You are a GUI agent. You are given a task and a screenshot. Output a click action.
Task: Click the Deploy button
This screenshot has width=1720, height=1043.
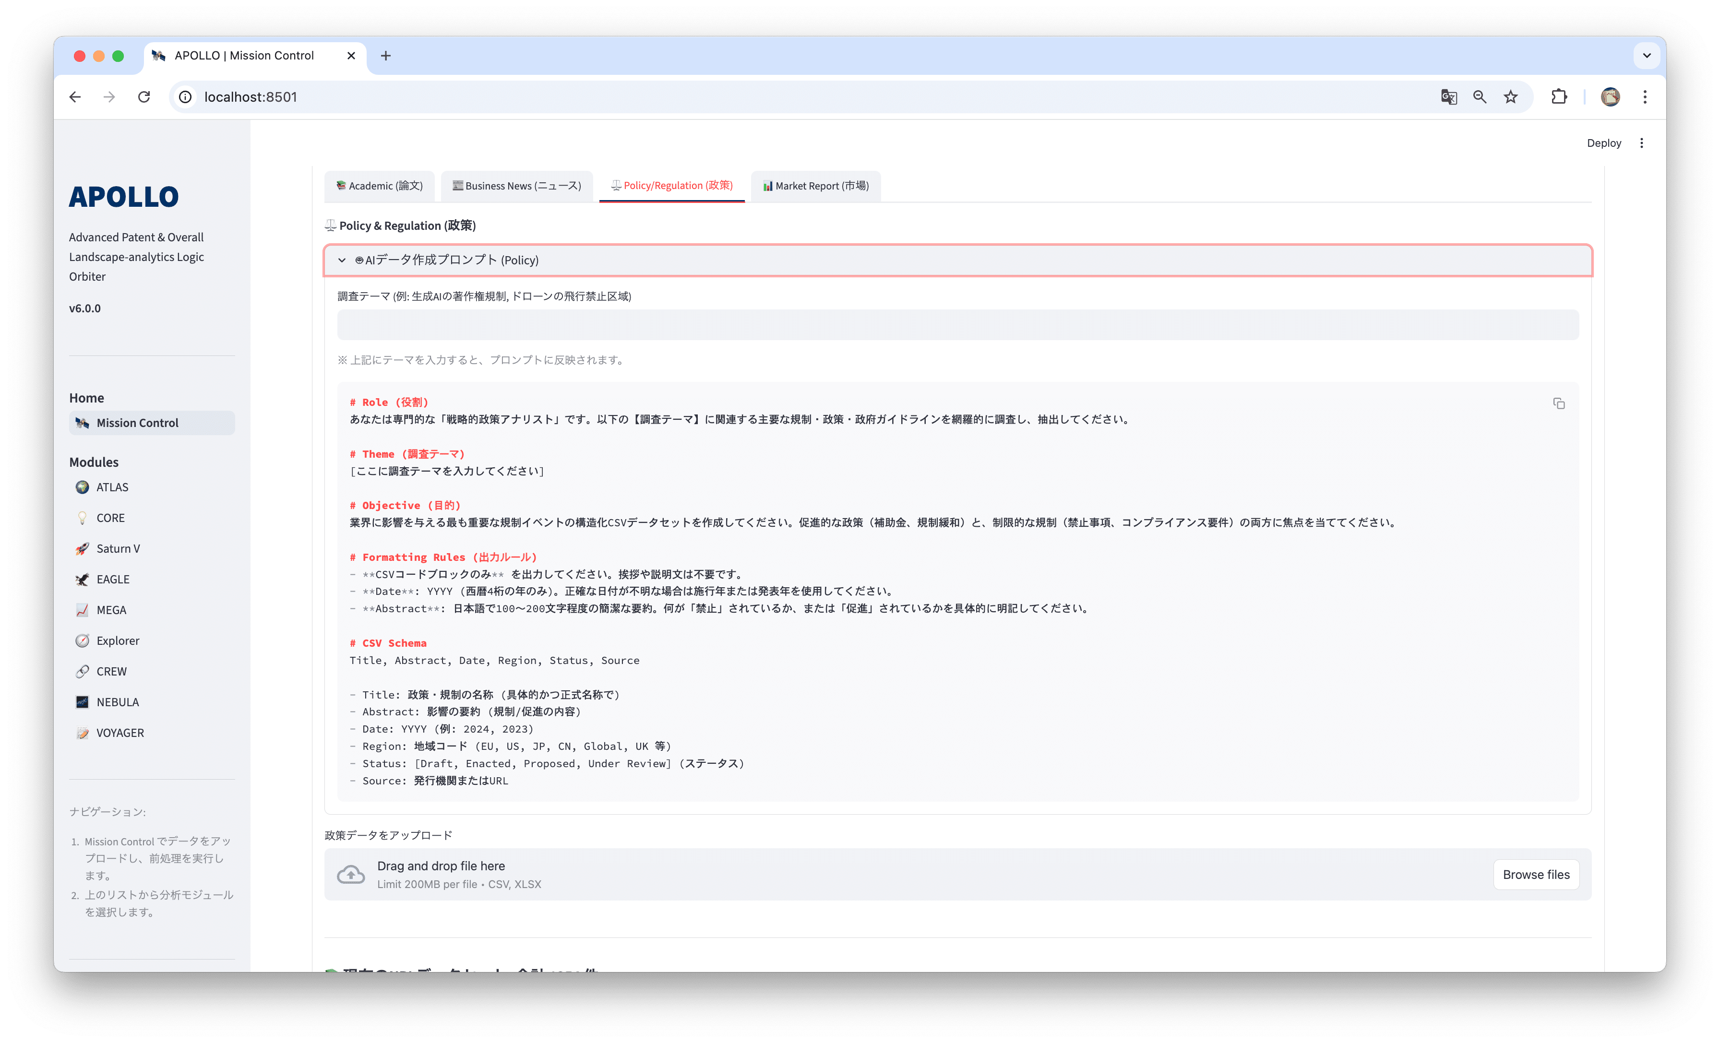coord(1603,143)
